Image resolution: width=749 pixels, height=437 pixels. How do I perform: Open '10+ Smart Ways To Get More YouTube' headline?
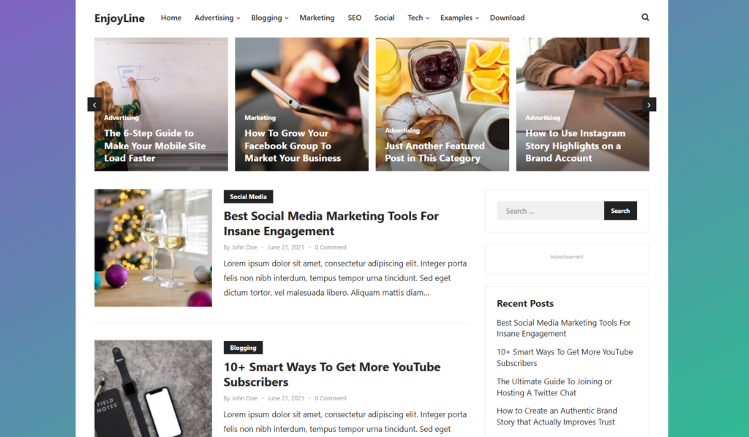pos(332,374)
